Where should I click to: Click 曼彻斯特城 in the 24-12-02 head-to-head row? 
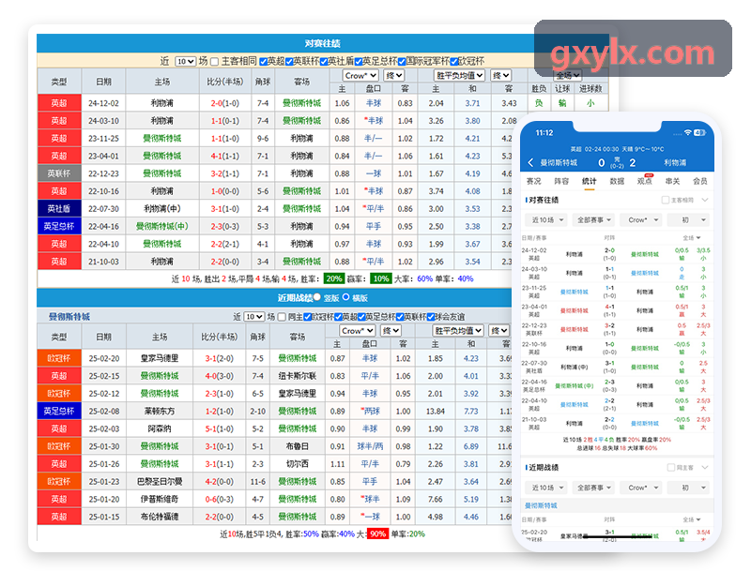tap(301, 103)
